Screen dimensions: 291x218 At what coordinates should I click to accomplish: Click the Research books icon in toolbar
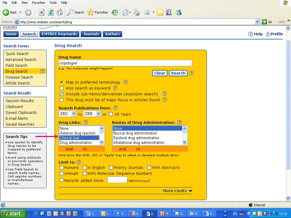click(x=169, y=12)
